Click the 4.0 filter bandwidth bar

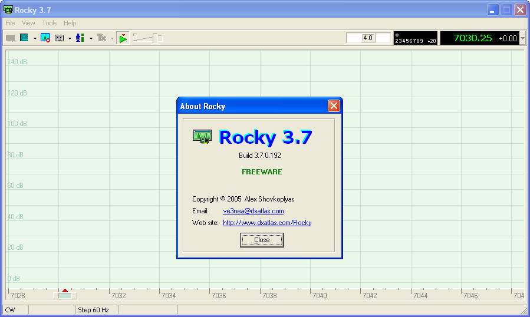click(x=368, y=38)
